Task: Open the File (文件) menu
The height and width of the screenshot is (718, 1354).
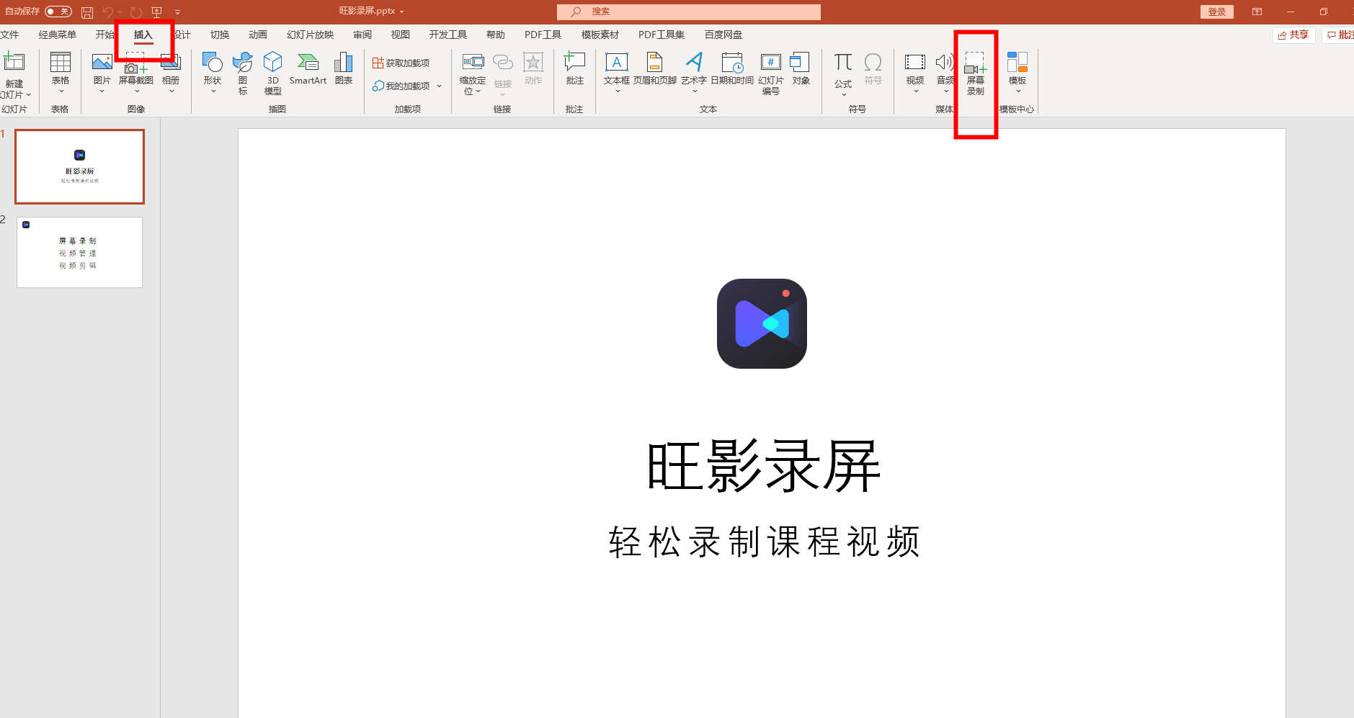Action: point(10,35)
